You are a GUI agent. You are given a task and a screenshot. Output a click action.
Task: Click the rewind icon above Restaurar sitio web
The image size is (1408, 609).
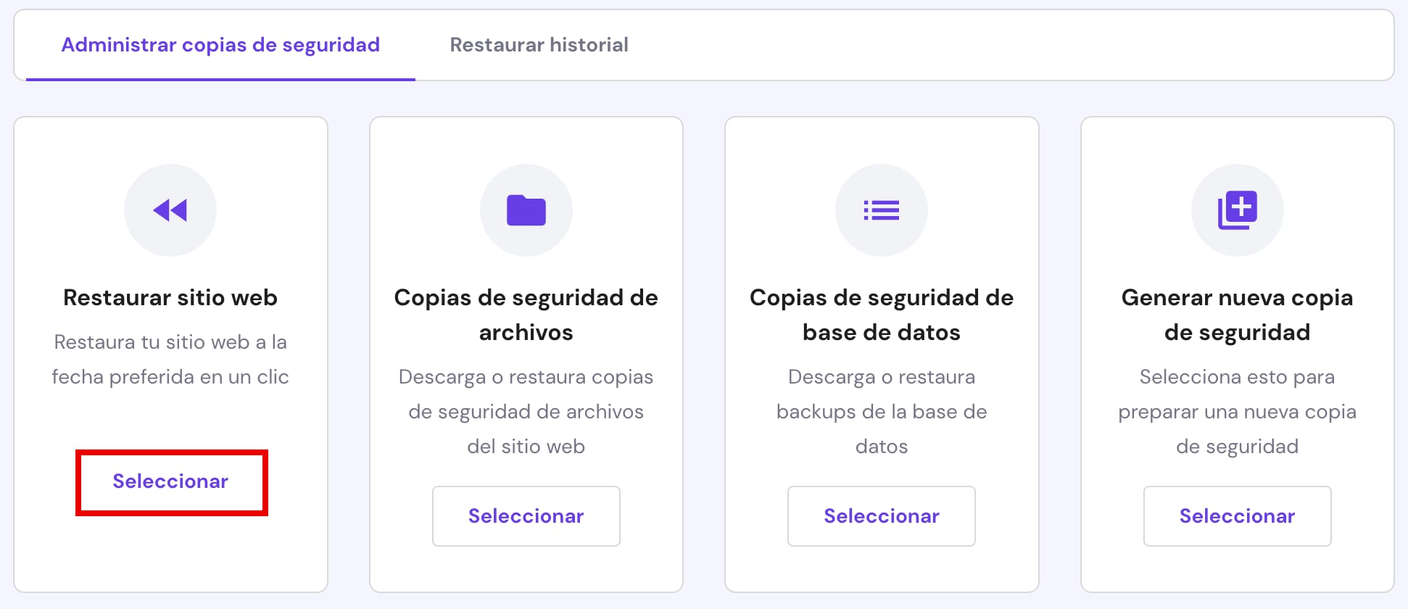170,210
